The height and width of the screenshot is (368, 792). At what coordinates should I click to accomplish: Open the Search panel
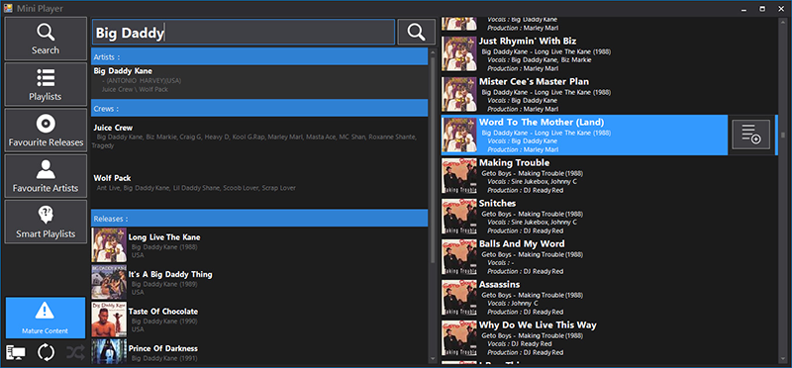[46, 39]
